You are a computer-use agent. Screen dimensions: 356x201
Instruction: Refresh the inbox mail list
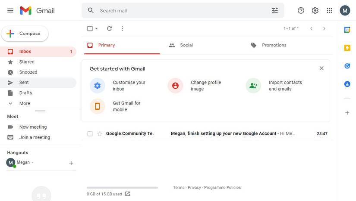(109, 28)
